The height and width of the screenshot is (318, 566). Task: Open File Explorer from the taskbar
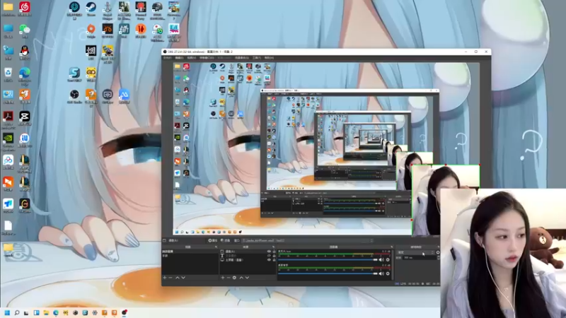tap(46, 312)
